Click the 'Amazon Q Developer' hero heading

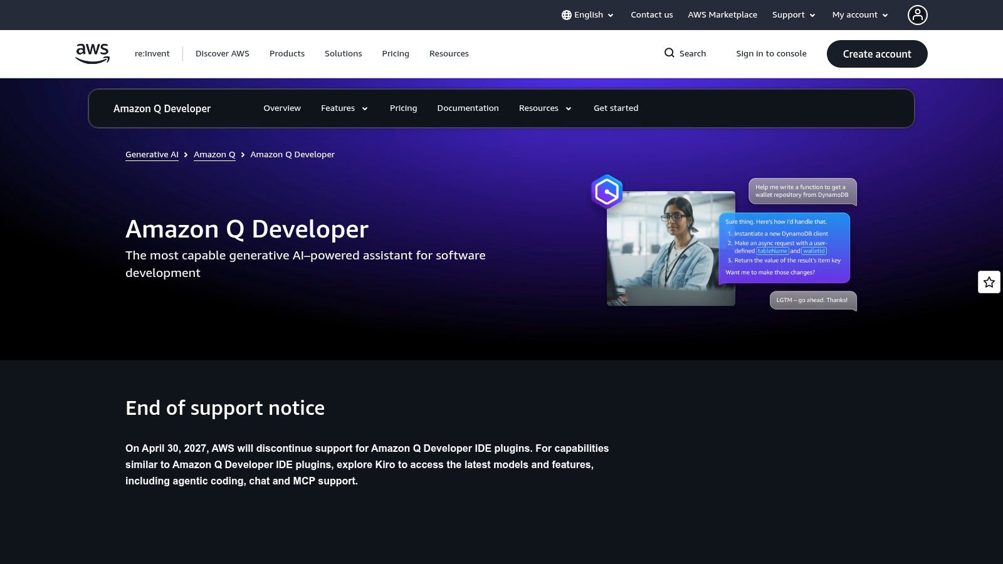click(247, 229)
